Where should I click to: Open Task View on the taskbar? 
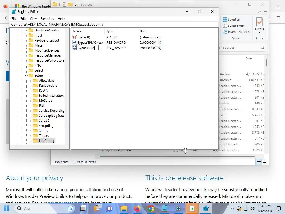pos(83,208)
